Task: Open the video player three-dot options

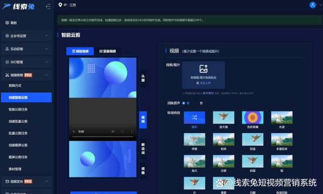Action: (x=131, y=131)
